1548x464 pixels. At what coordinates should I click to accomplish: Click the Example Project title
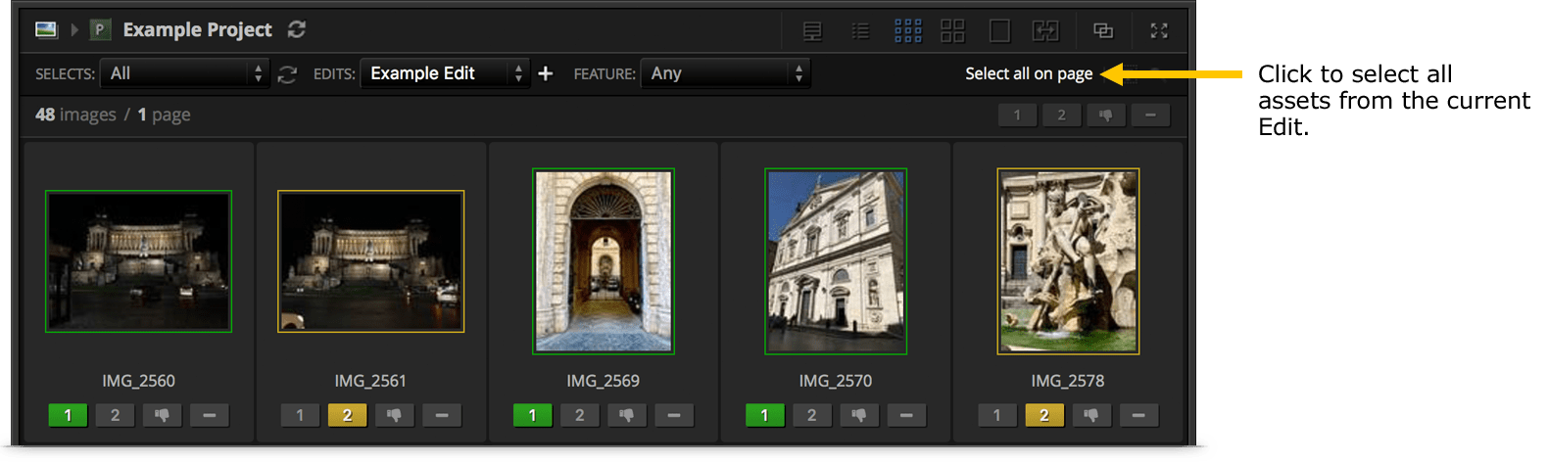click(197, 29)
